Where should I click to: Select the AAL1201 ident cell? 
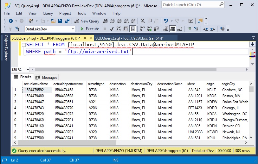point(195,96)
